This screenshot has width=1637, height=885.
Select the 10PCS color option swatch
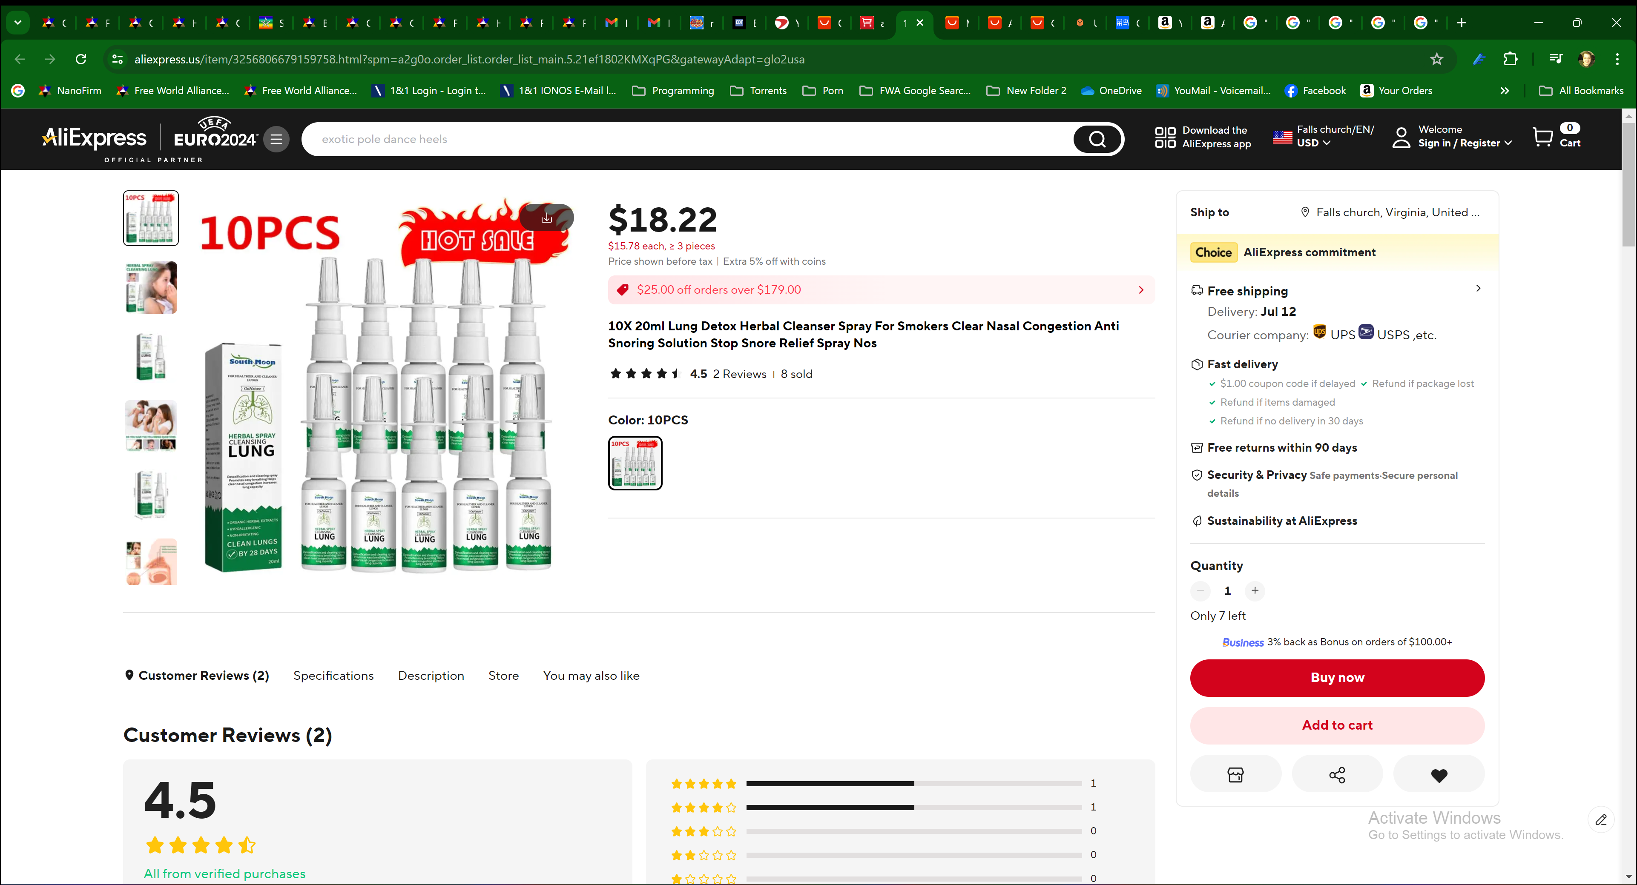point(635,463)
